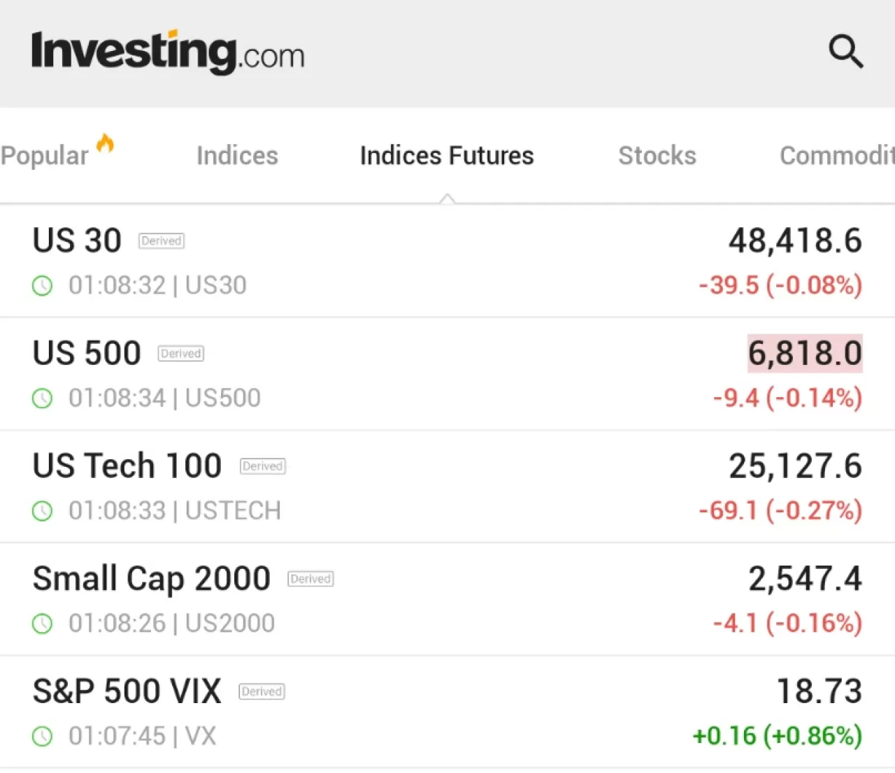Open the Indices tab
Viewport: 895px width, 773px height.
(x=237, y=156)
